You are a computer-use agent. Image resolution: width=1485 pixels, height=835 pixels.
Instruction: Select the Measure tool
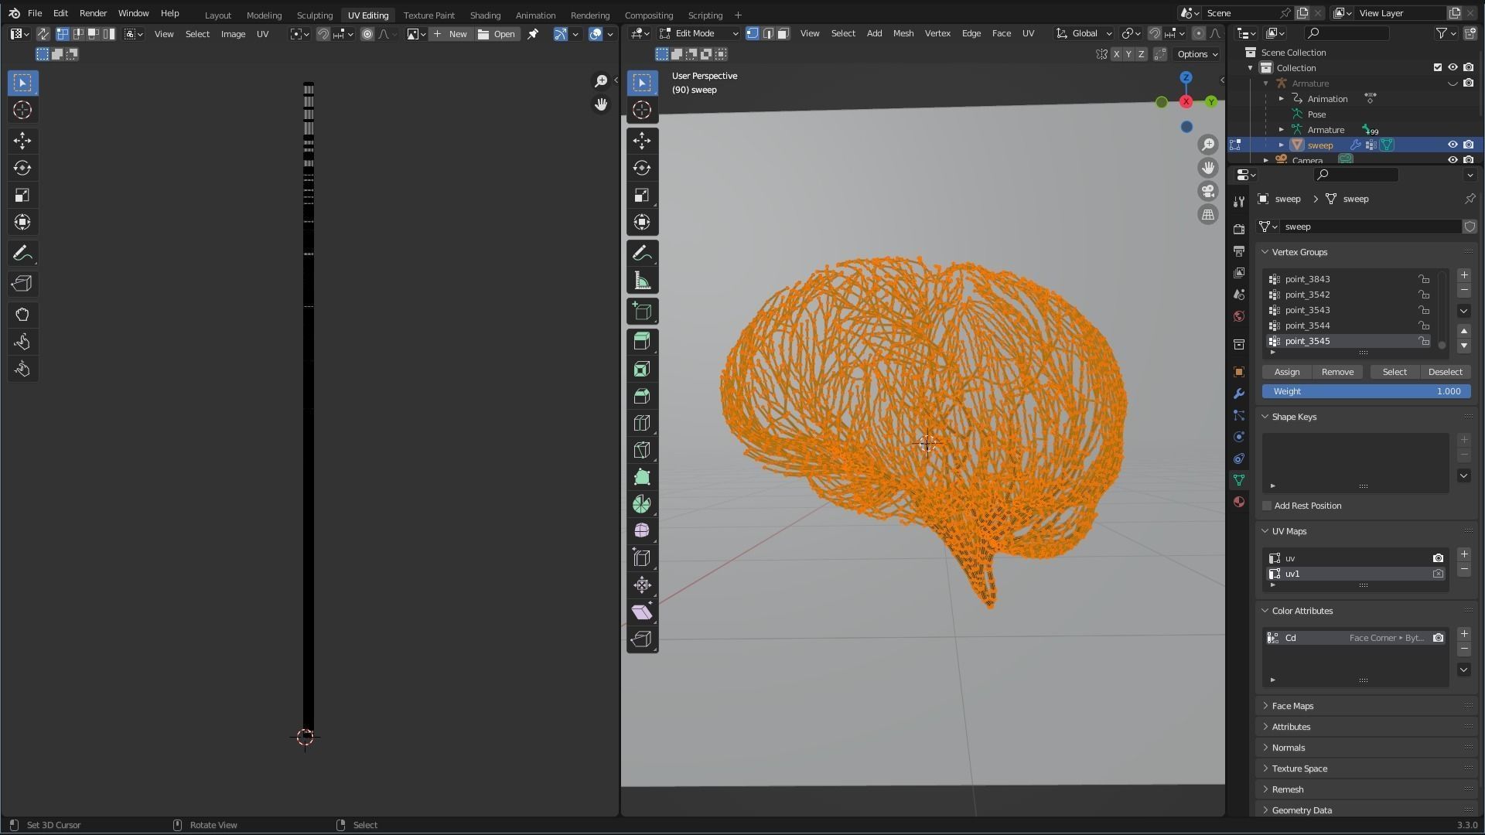[642, 281]
